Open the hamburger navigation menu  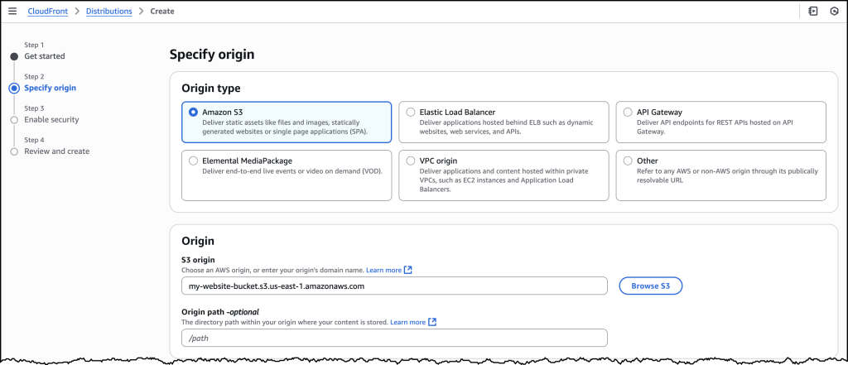(x=12, y=11)
